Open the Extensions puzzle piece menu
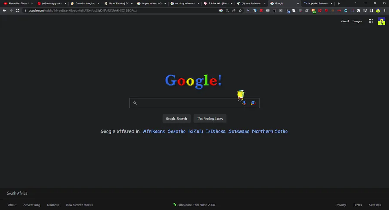The image size is (389, 210). [x=358, y=11]
